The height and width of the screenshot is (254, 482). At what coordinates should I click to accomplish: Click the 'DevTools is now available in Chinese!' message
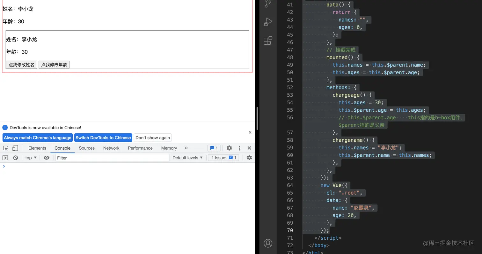[x=45, y=128]
